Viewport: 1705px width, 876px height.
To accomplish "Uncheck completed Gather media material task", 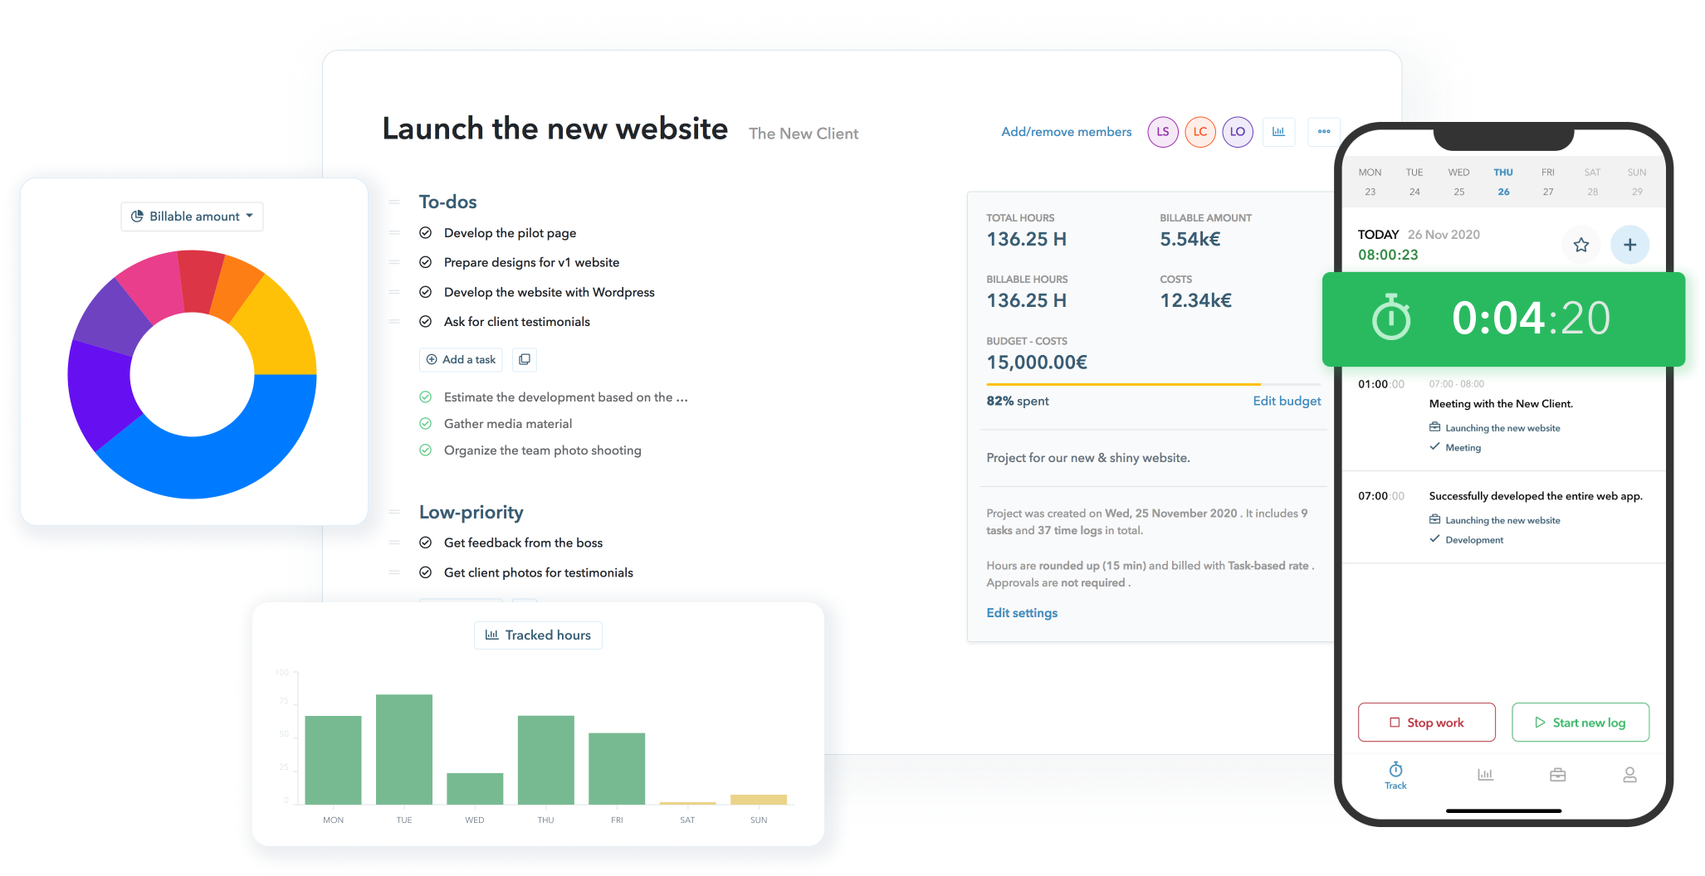I will [426, 424].
